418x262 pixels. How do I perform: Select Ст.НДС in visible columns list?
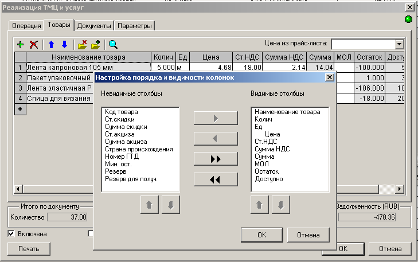(266, 142)
